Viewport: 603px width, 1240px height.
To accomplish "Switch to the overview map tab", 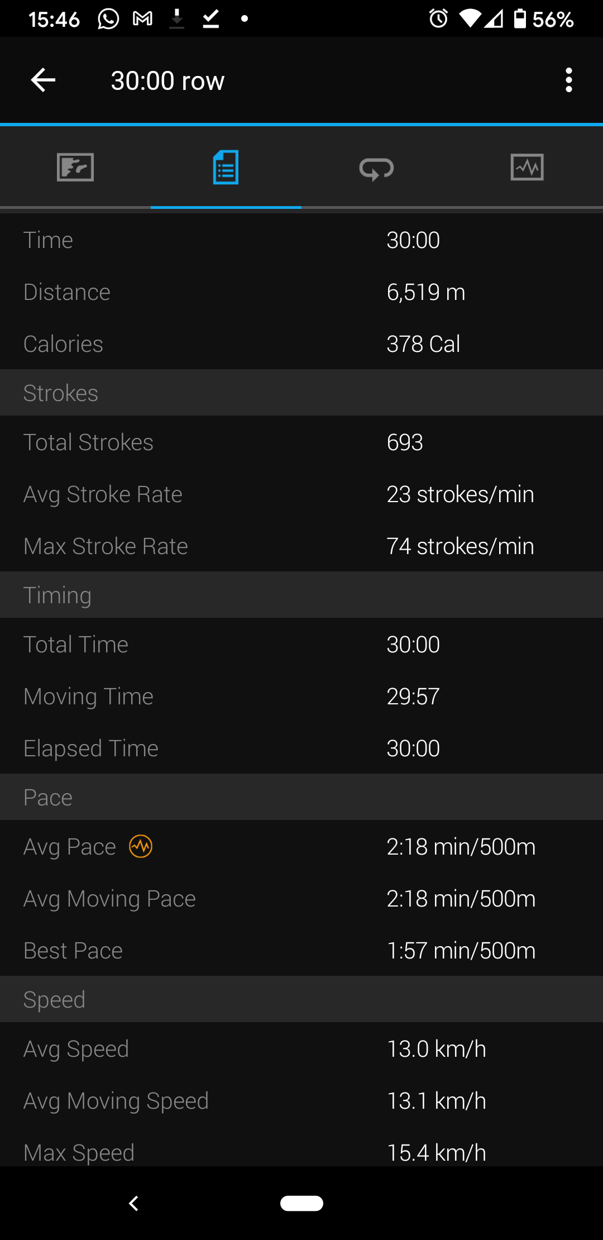I will 75,168.
